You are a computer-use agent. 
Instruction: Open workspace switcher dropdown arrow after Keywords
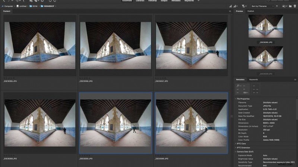coord(199,1)
